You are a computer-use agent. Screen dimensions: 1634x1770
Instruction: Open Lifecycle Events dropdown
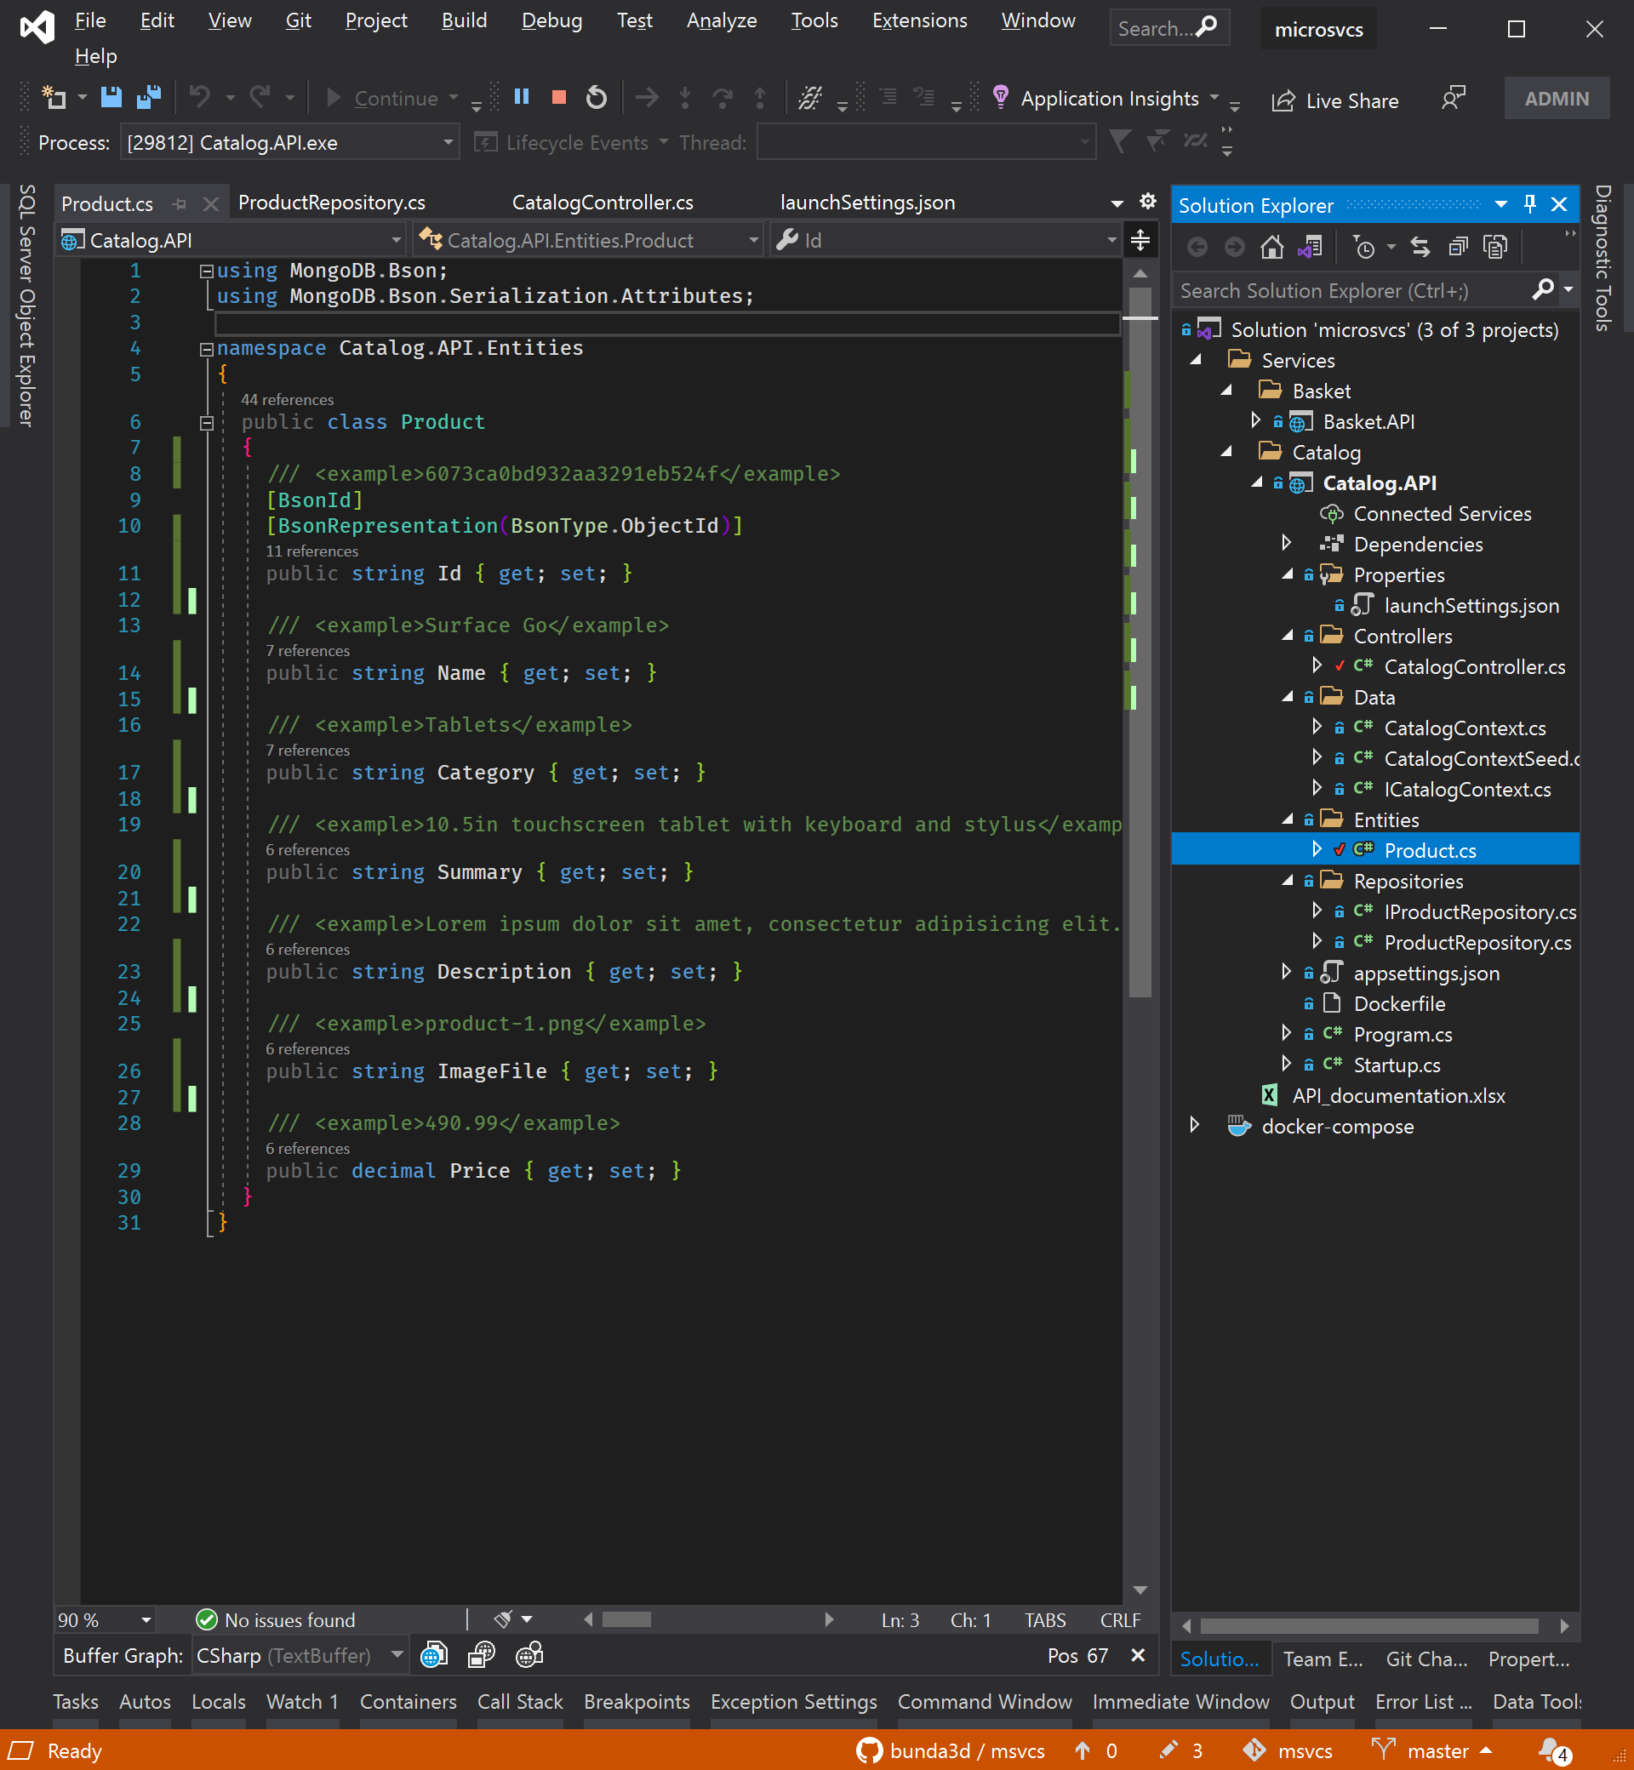pyautogui.click(x=570, y=142)
